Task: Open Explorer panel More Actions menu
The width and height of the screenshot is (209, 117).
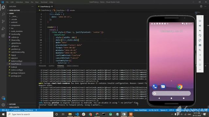Action: click(33, 6)
